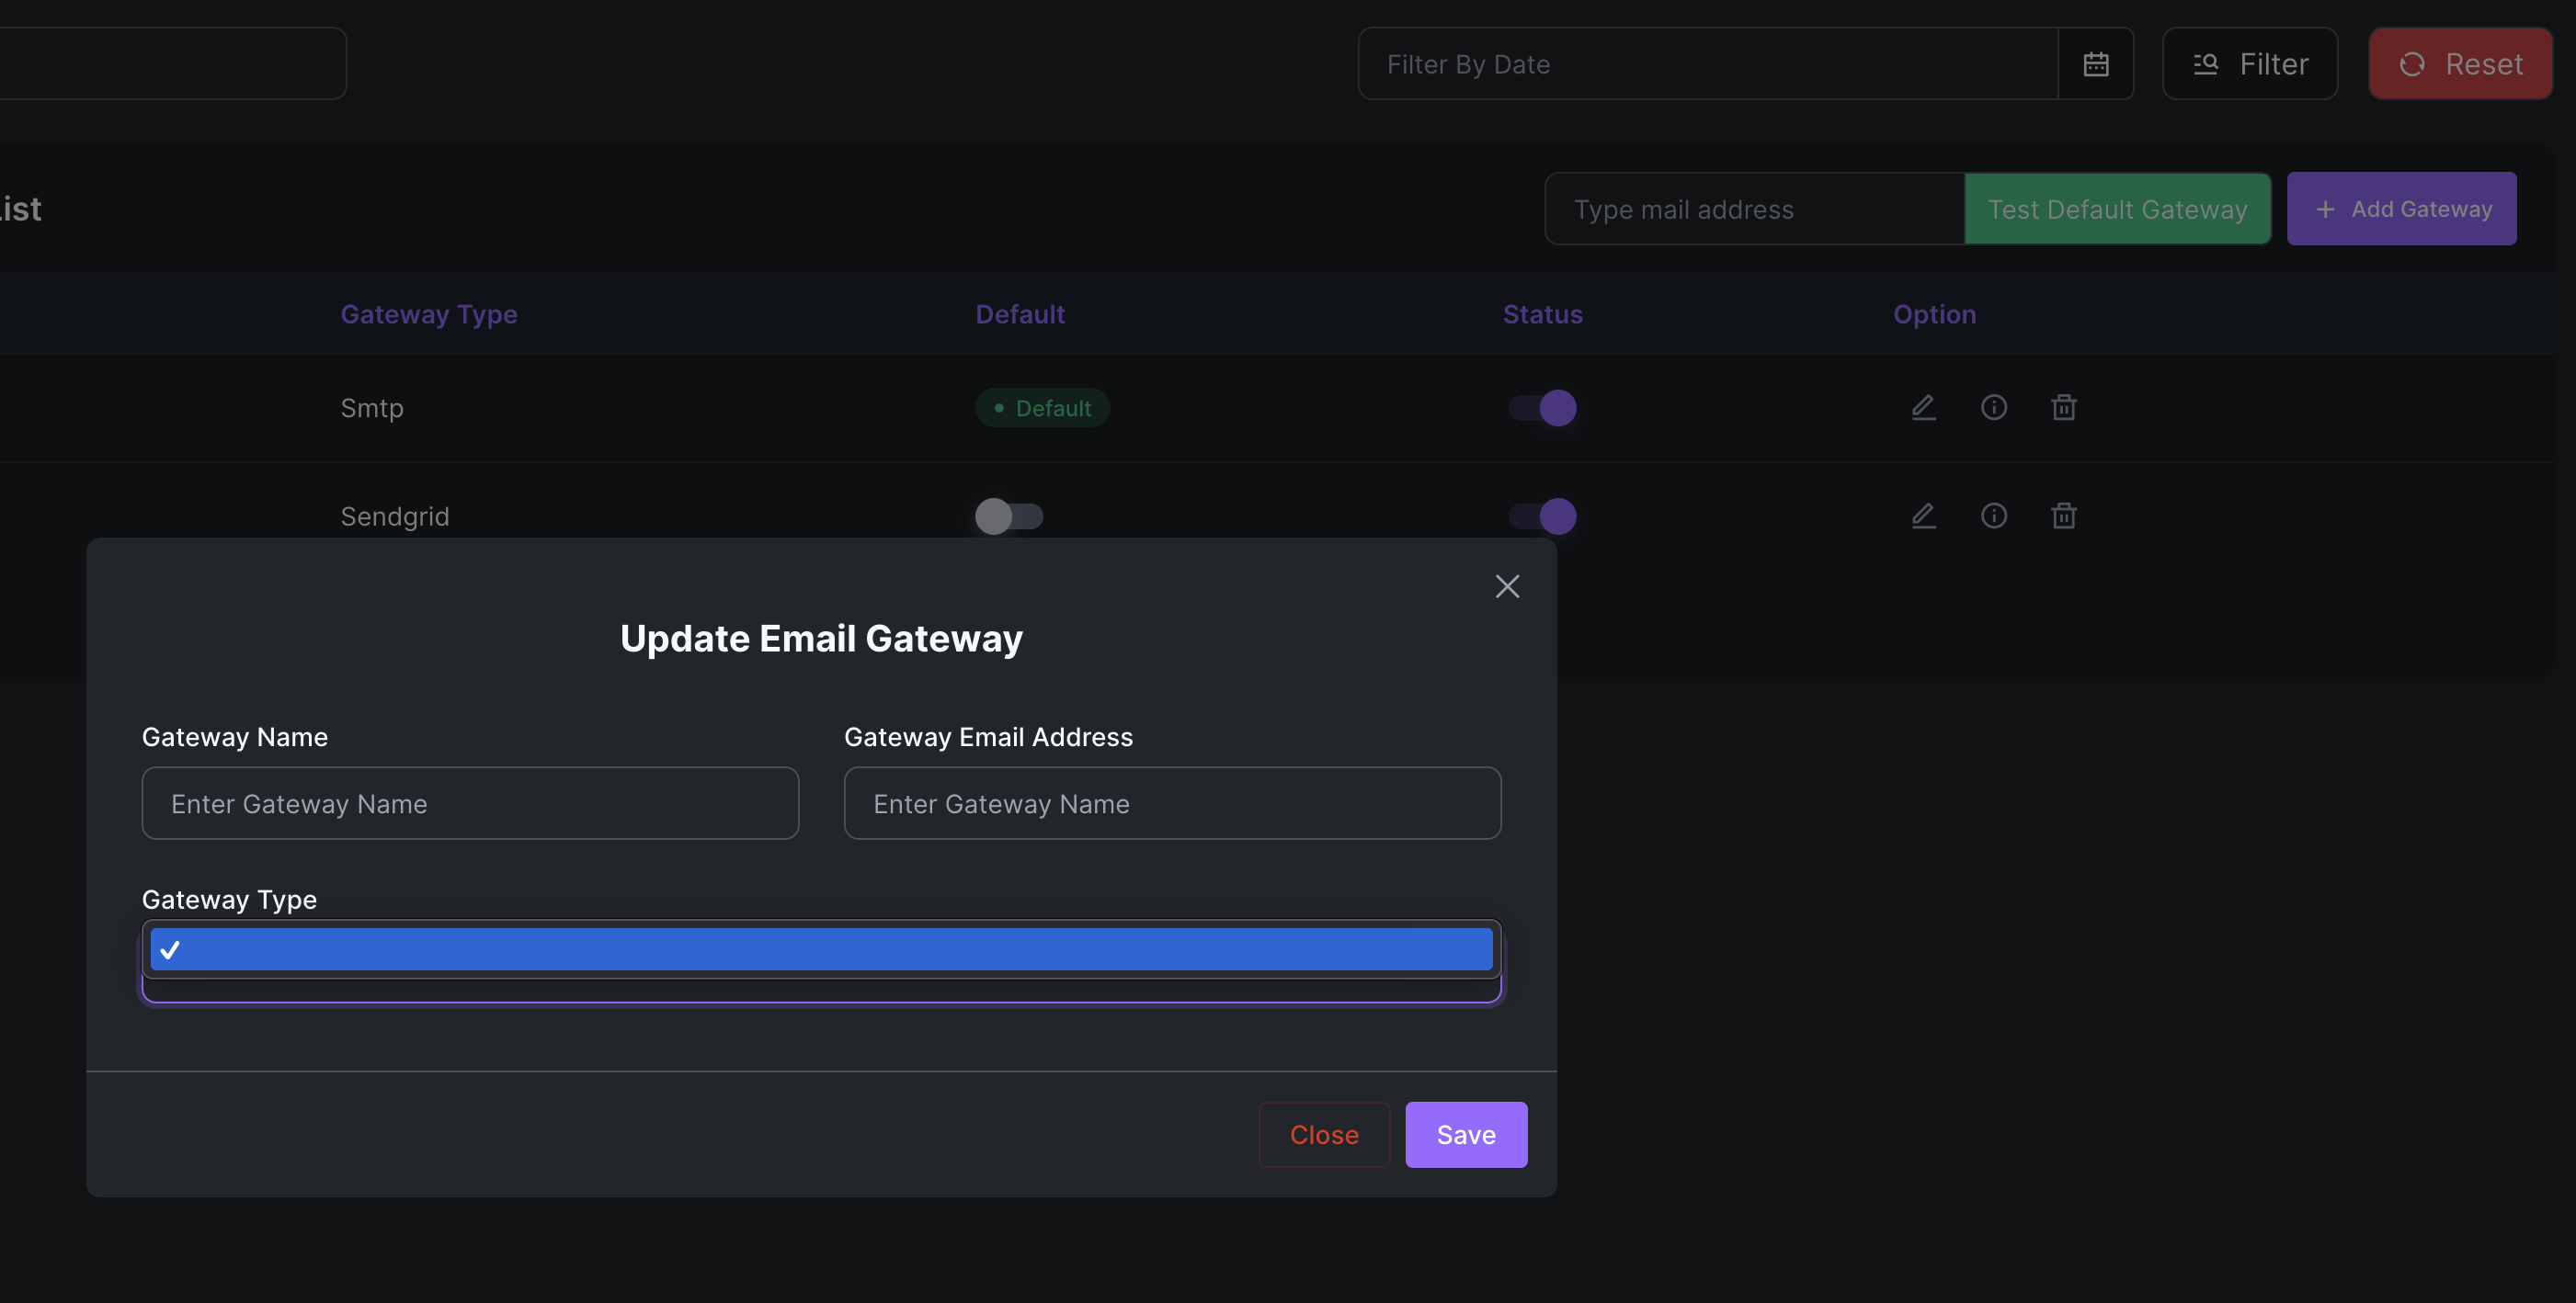
Task: Toggle the Smtp gateway status switch
Action: [1542, 408]
